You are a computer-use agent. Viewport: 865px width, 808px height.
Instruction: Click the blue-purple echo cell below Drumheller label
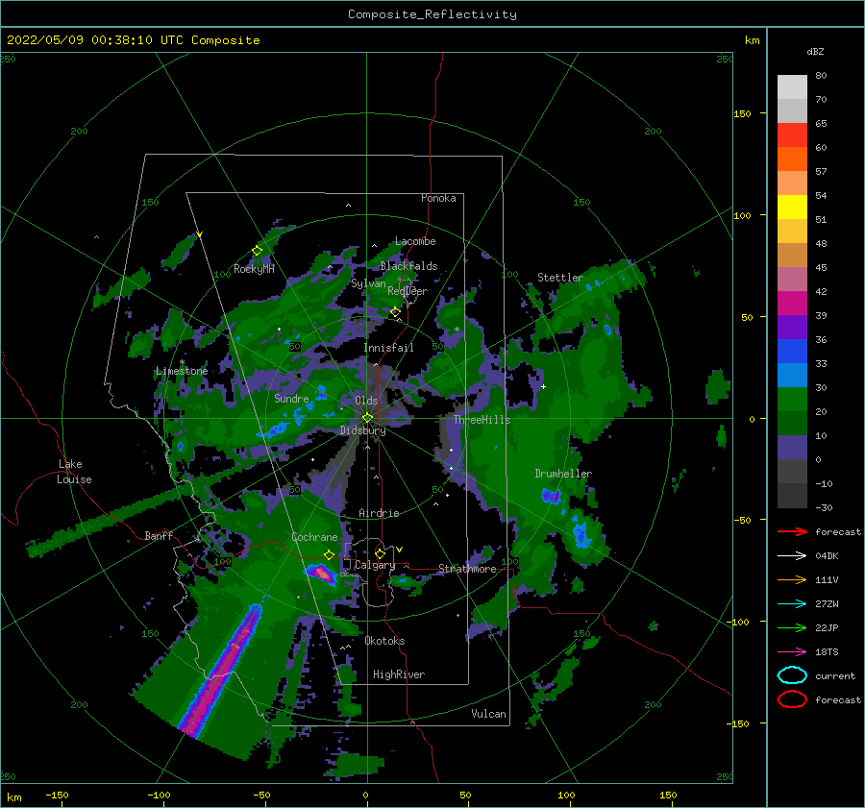click(552, 496)
